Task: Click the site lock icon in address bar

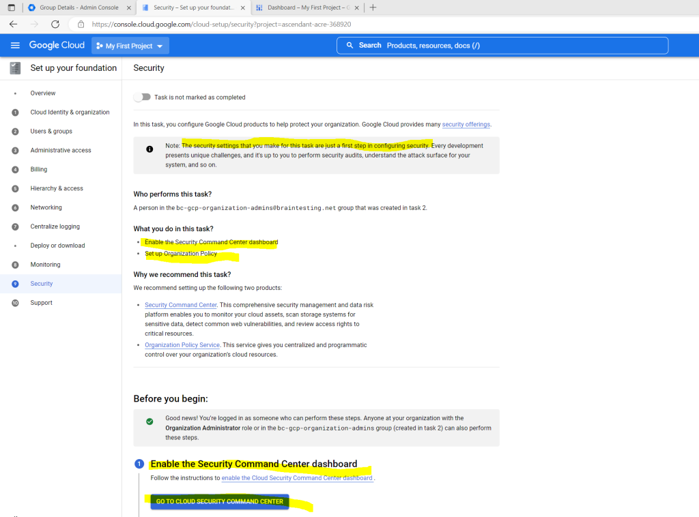Action: tap(81, 24)
